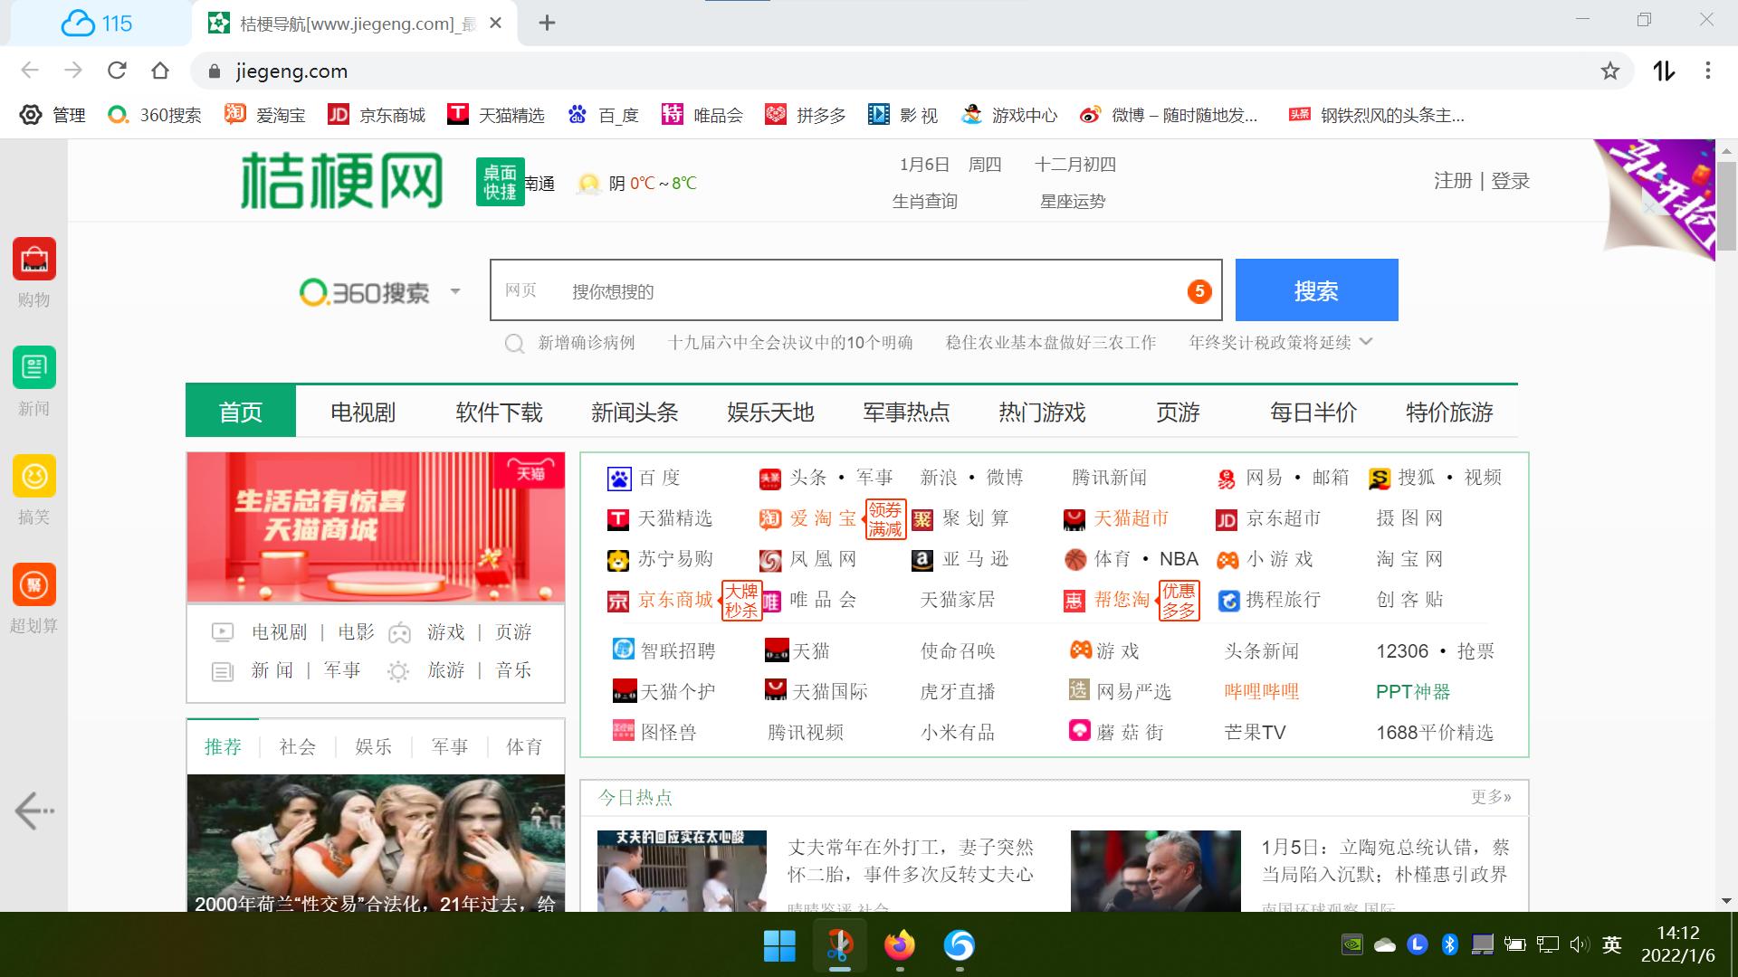Bookmark this page with the star icon
The height and width of the screenshot is (977, 1738).
[1609, 71]
